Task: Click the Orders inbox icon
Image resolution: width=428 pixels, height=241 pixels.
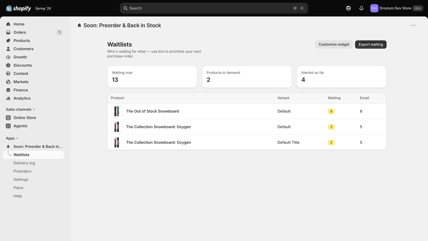Action: [8, 32]
